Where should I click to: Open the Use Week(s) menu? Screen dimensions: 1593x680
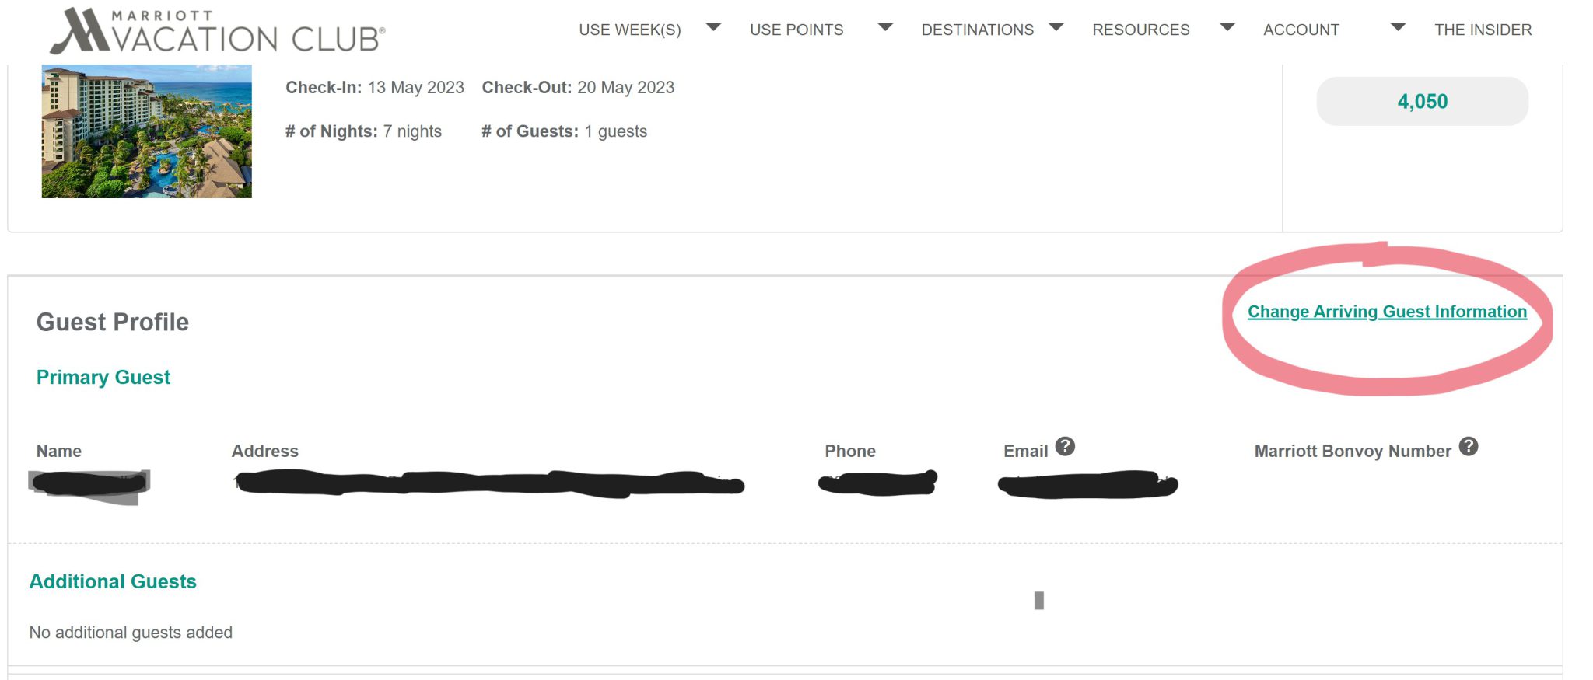[629, 30]
